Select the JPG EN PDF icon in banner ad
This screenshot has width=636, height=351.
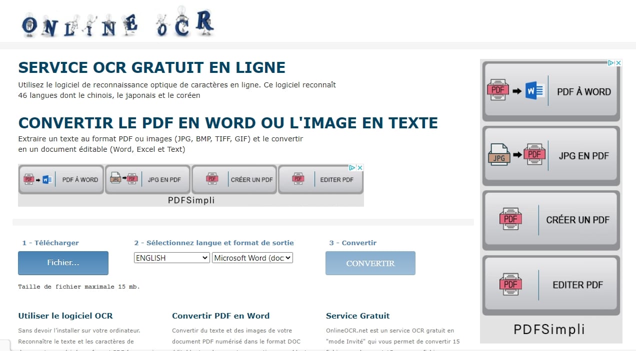[147, 179]
